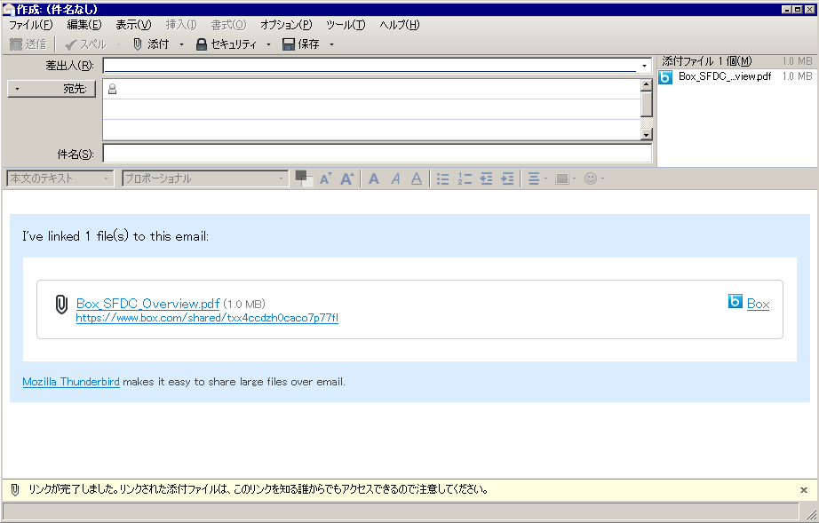Click the box.com shared URL link
The width and height of the screenshot is (819, 523).
click(x=207, y=318)
